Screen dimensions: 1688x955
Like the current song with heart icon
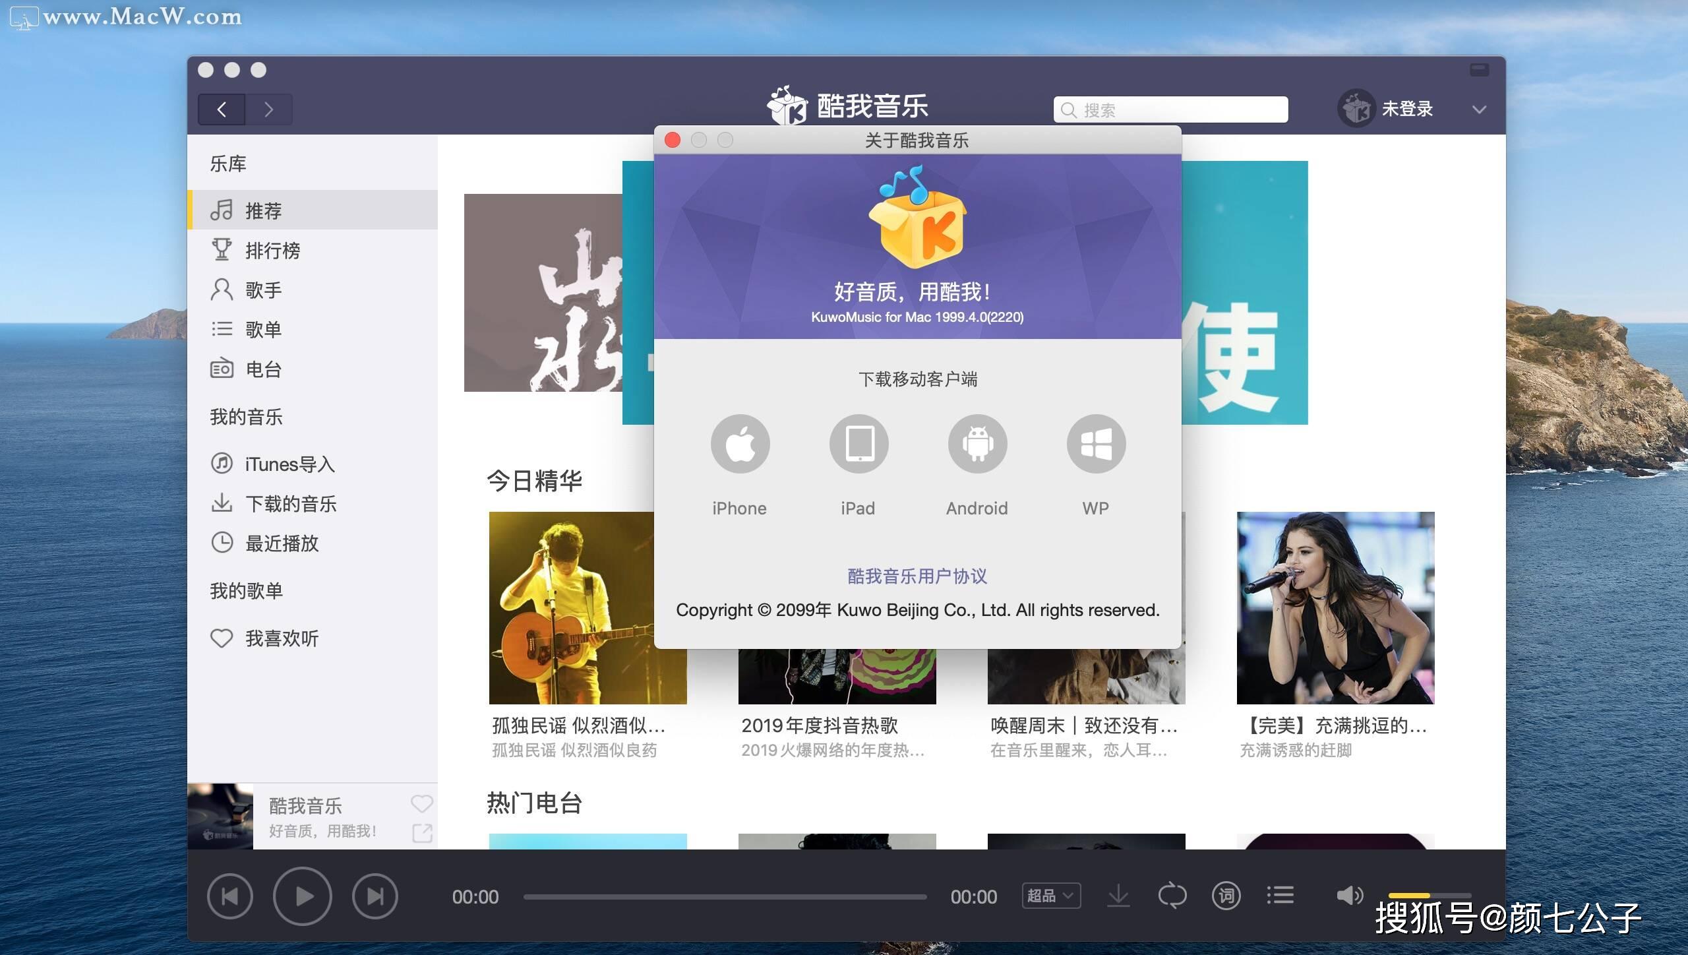pyautogui.click(x=422, y=803)
